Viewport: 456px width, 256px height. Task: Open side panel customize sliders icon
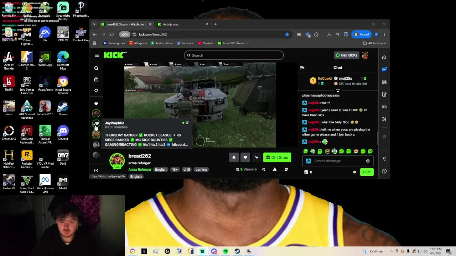pyautogui.click(x=384, y=159)
